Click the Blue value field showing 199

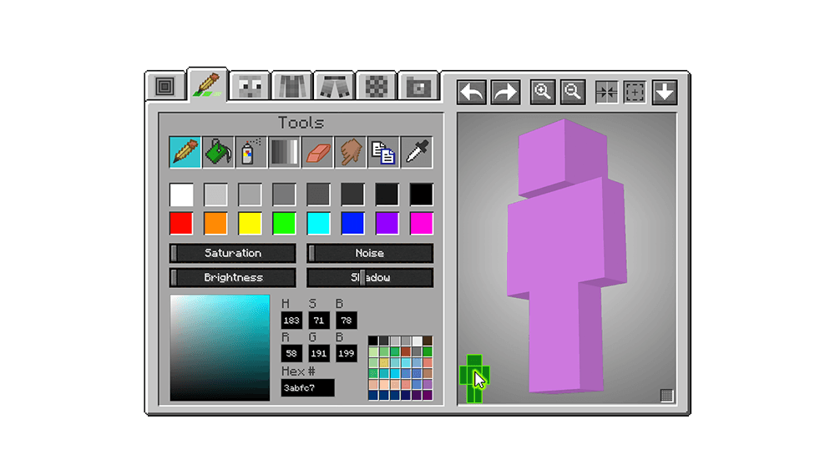pyautogui.click(x=347, y=353)
